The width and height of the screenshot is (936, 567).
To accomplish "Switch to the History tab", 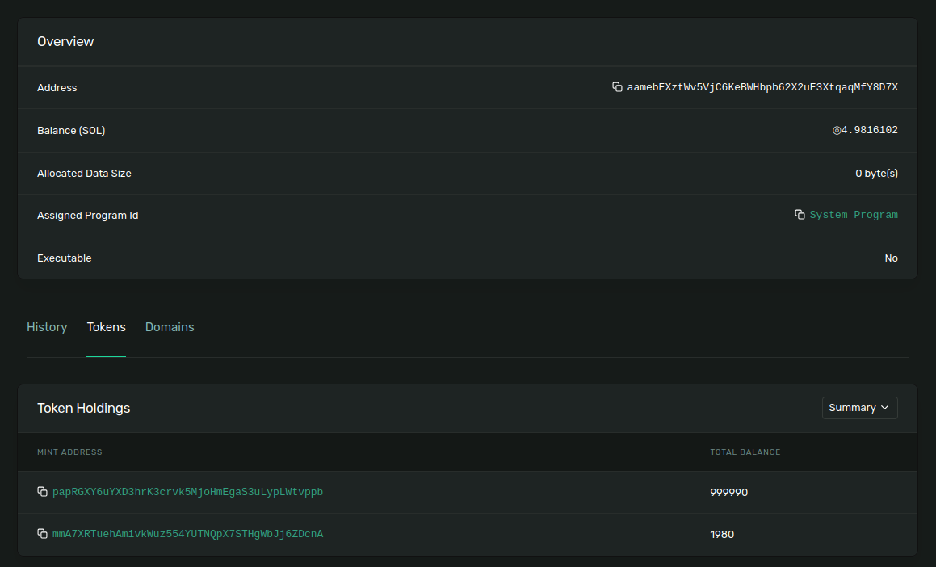I will [47, 327].
